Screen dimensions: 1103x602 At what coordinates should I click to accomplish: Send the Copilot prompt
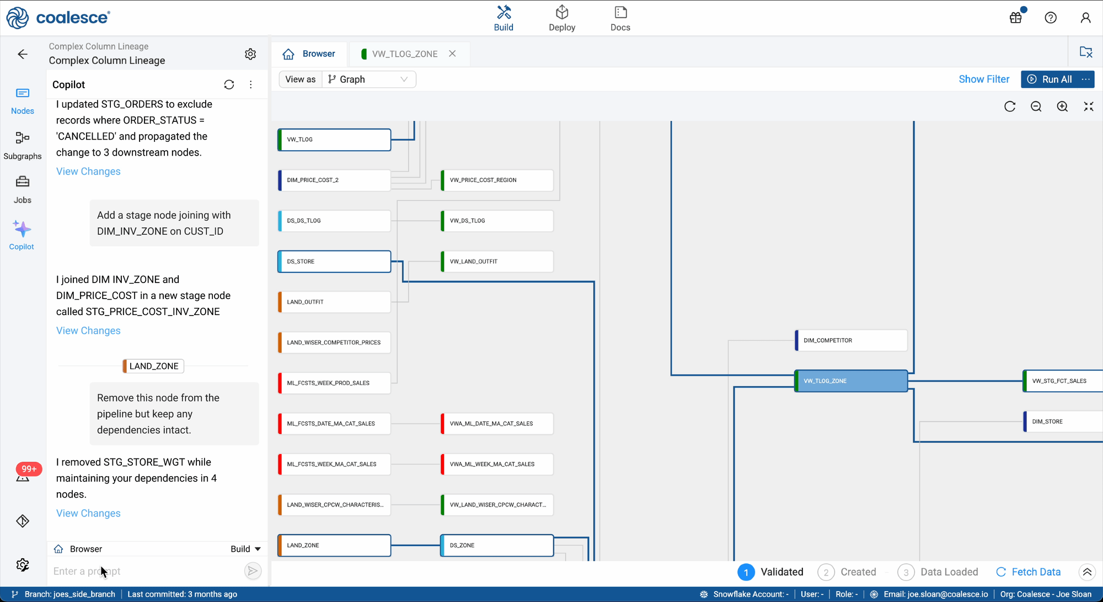click(x=253, y=571)
